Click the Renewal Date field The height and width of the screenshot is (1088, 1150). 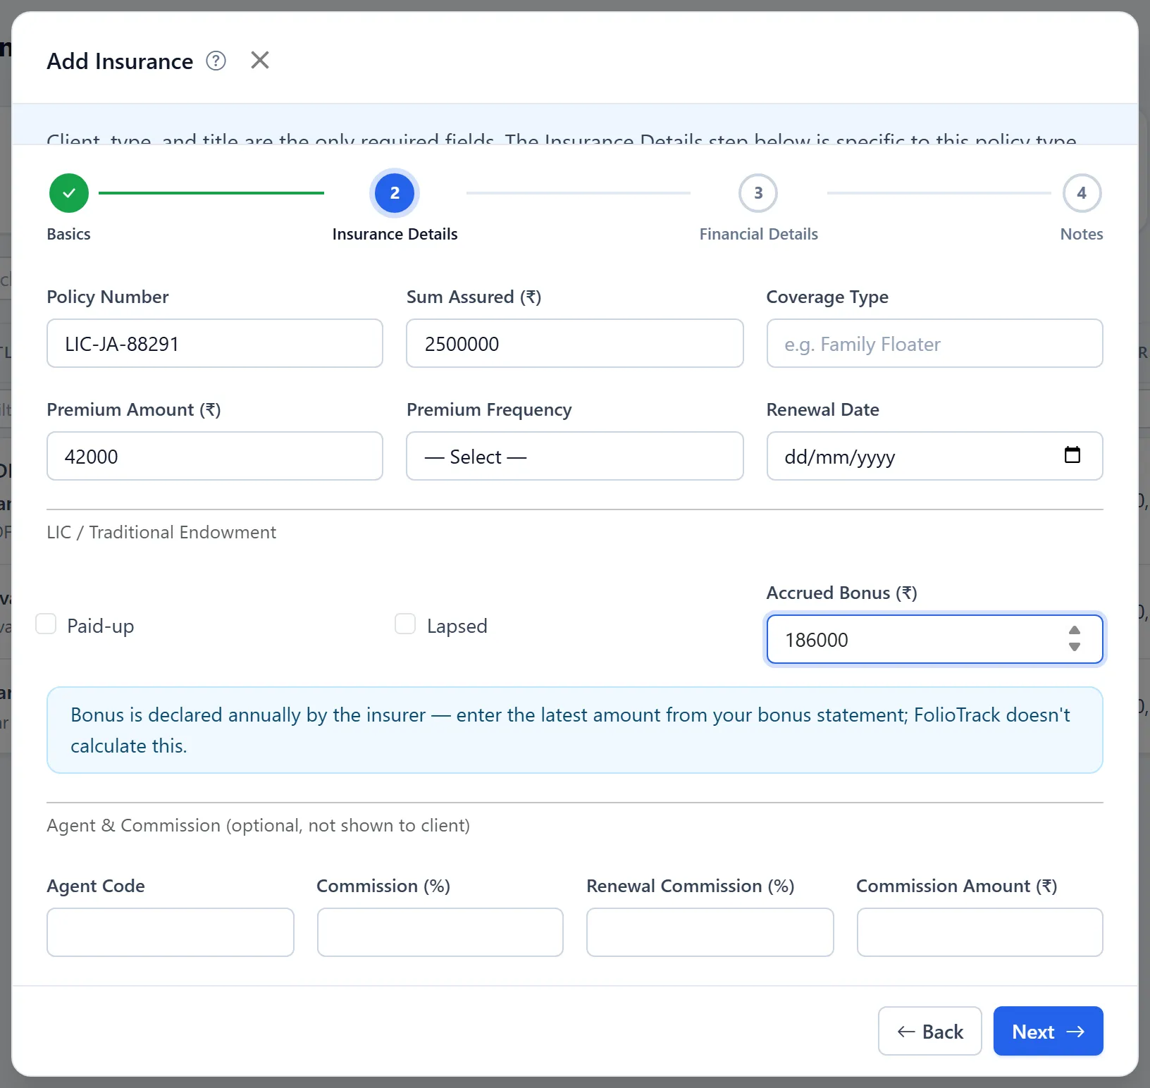coord(934,456)
